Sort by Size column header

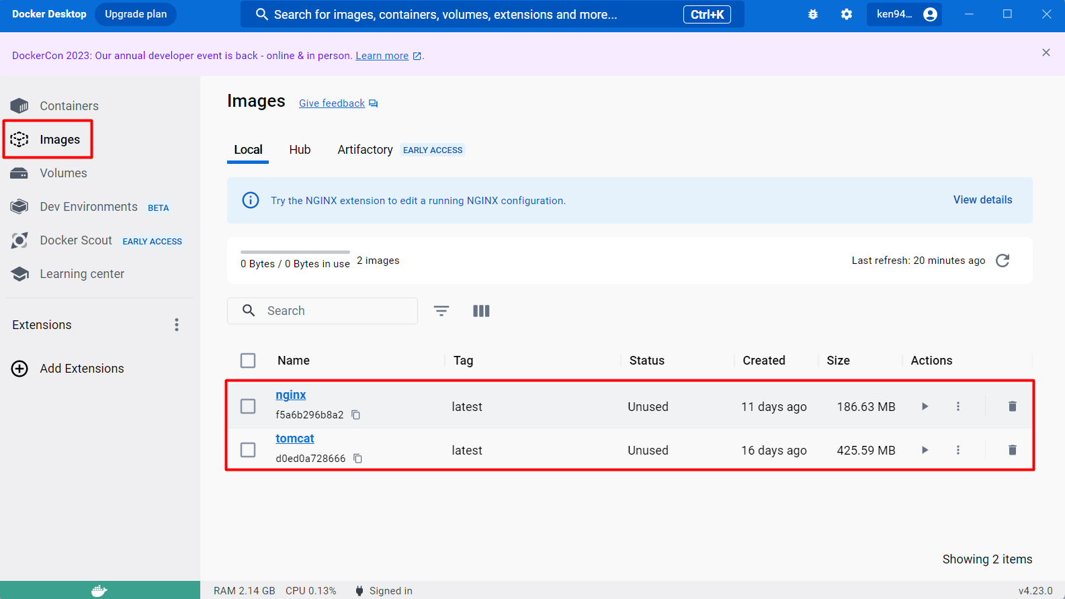tap(838, 361)
